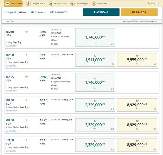Switch to the Thương Gia fare tab
This screenshot has height=155, width=163.
pyautogui.click(x=139, y=12)
